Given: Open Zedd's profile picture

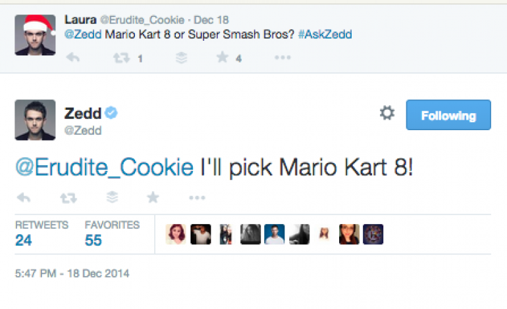Looking at the screenshot, I should pos(35,120).
